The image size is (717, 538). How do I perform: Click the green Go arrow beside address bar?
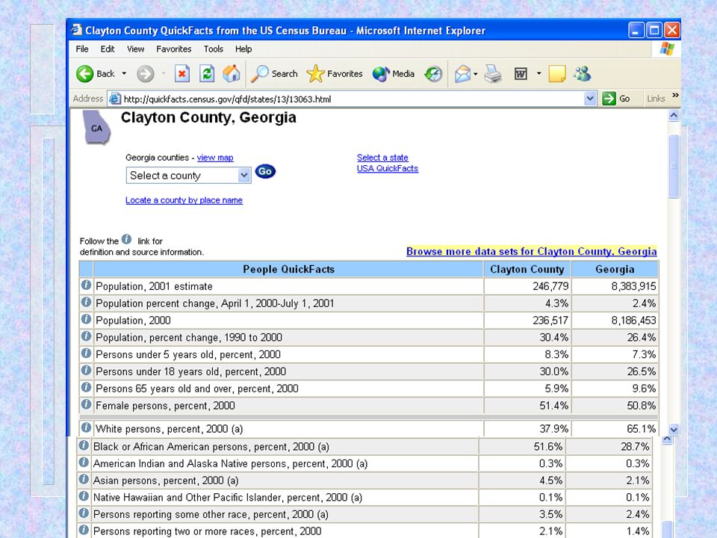coord(609,99)
